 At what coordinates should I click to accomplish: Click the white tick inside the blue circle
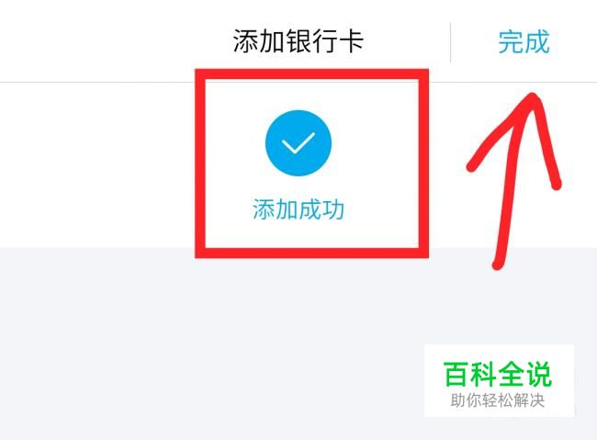coord(298,143)
